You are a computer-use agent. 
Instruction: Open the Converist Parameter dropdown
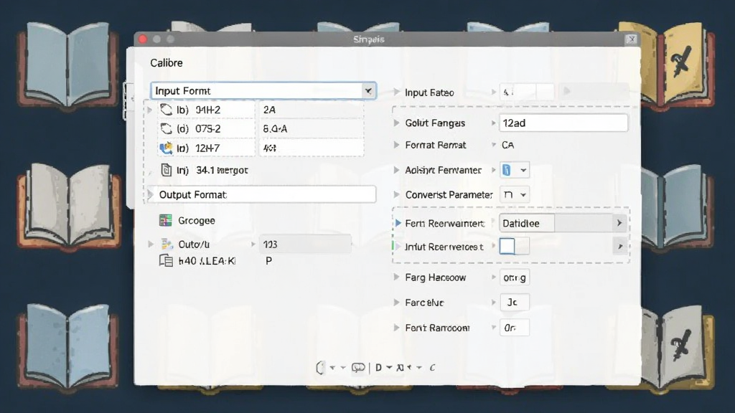tap(515, 194)
